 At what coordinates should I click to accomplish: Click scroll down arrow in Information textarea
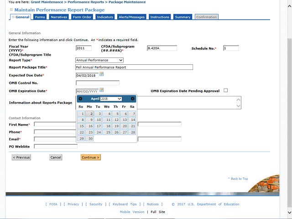(238, 106)
